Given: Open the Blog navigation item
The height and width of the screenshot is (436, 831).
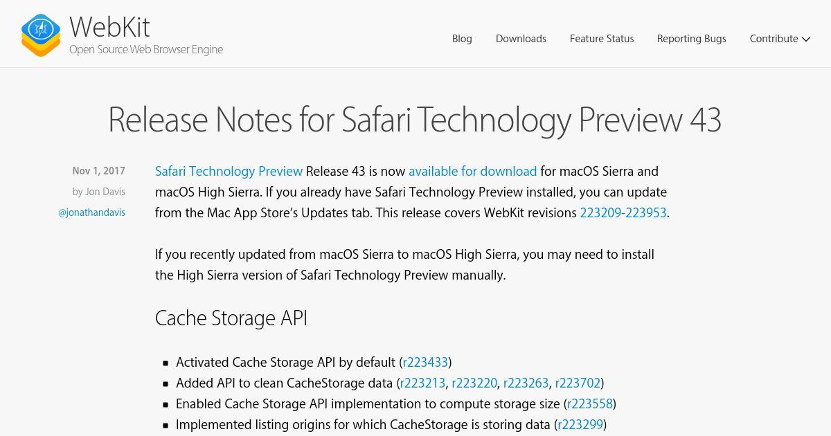Looking at the screenshot, I should click(x=462, y=39).
